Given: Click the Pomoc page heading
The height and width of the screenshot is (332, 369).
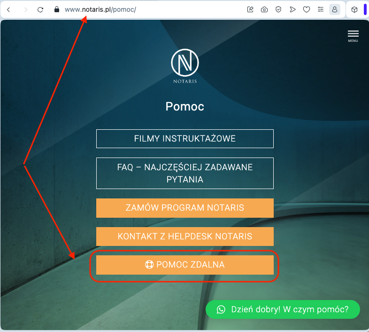Looking at the screenshot, I should pos(185,107).
